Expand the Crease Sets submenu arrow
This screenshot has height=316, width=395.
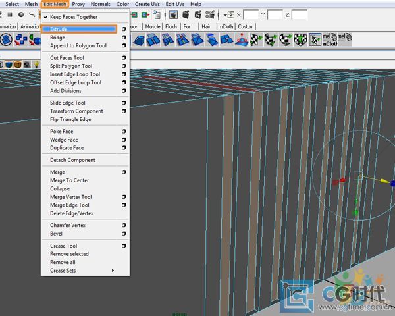click(x=113, y=271)
